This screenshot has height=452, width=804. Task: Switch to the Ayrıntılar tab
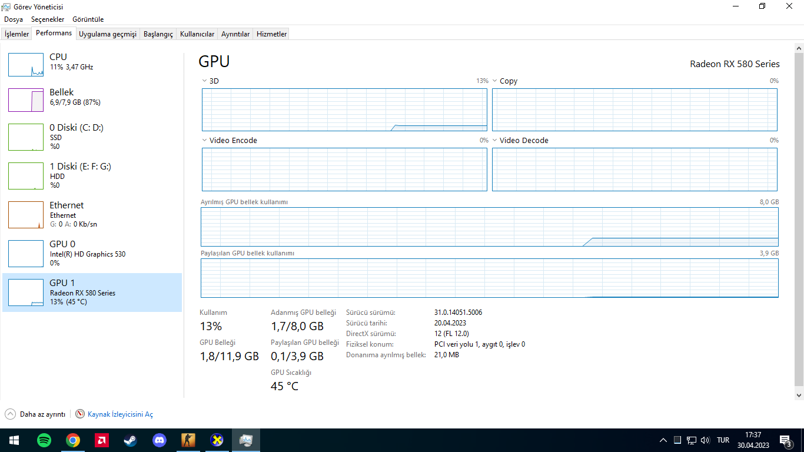pos(235,34)
